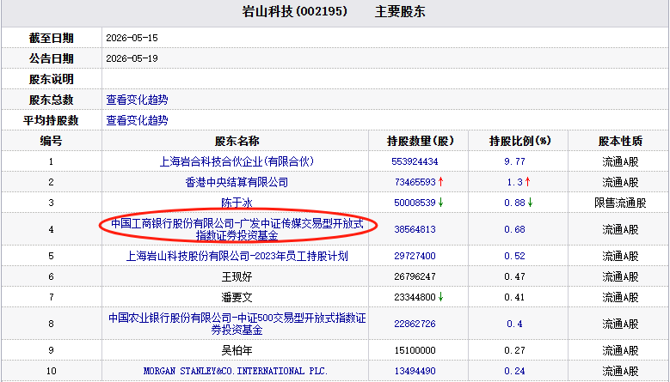
Task: Click holding ratio 0.52
Action: click(x=514, y=256)
